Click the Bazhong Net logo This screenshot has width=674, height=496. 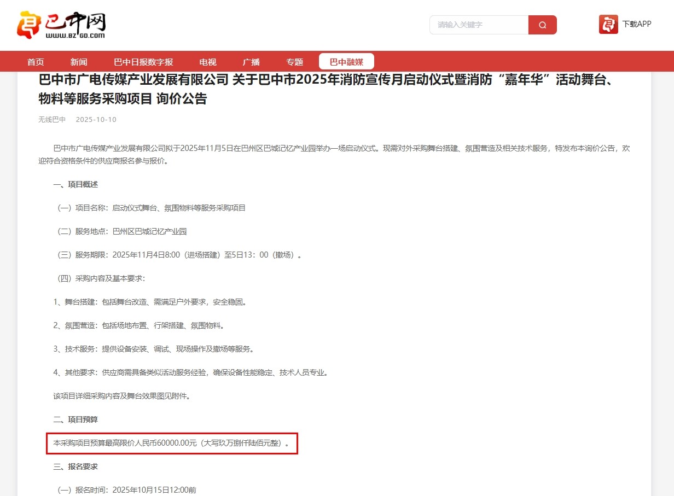pyautogui.click(x=61, y=25)
